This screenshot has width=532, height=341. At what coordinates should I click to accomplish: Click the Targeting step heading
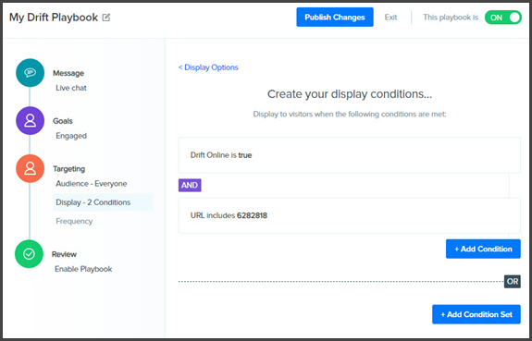click(x=68, y=169)
